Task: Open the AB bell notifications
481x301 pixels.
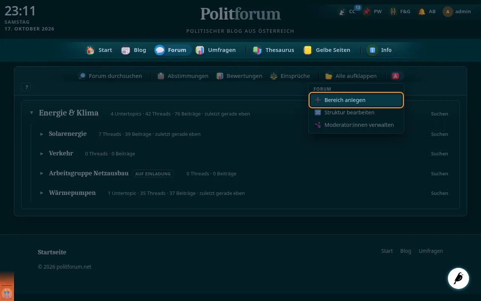Action: (427, 12)
